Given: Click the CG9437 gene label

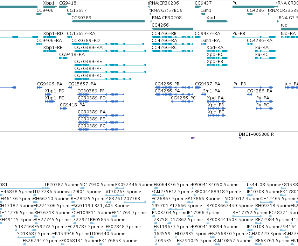Looking at the screenshot, I should [x=203, y=3].
